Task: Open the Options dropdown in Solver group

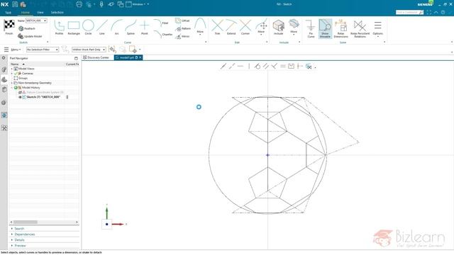Action: [377, 29]
